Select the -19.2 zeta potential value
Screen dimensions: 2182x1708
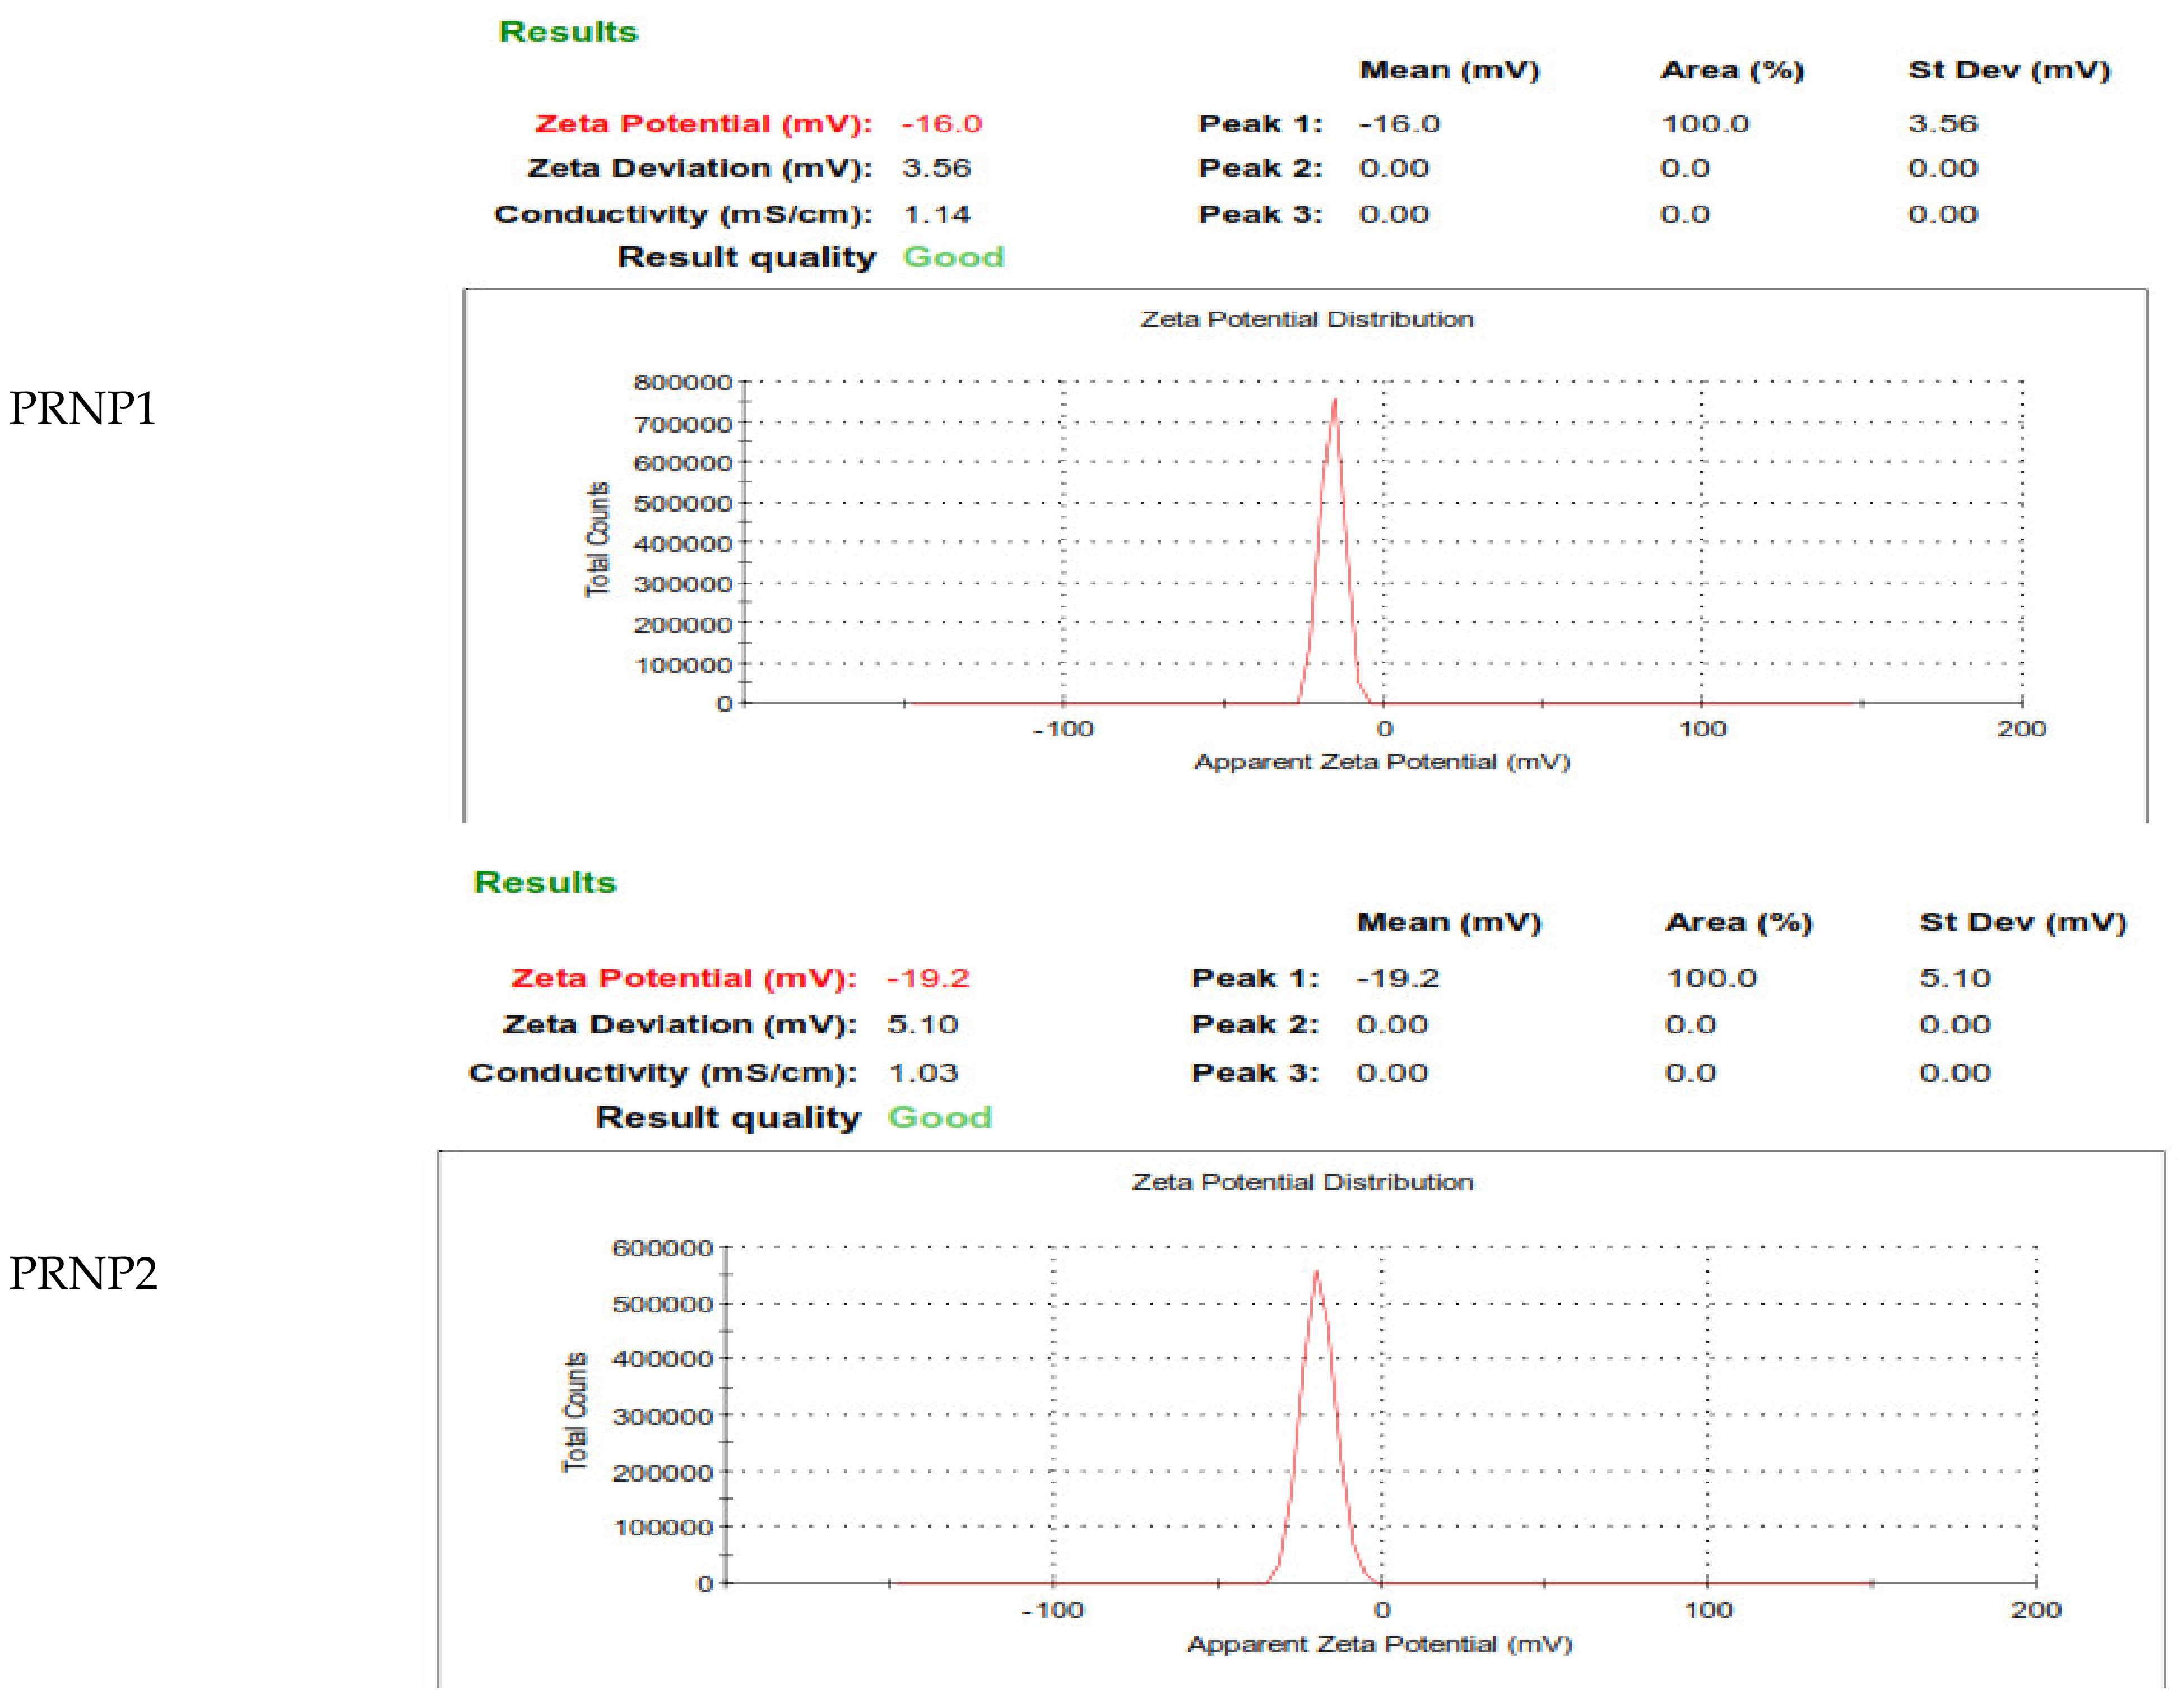928,978
